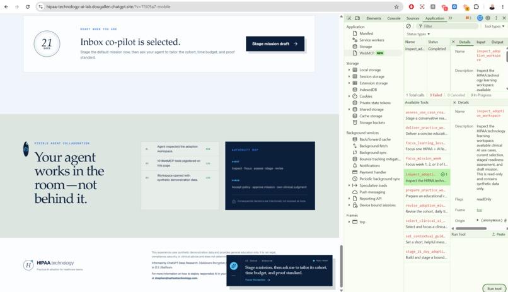The height and width of the screenshot is (292, 508).
Task: Open Payment handler background service
Action: point(372,172)
